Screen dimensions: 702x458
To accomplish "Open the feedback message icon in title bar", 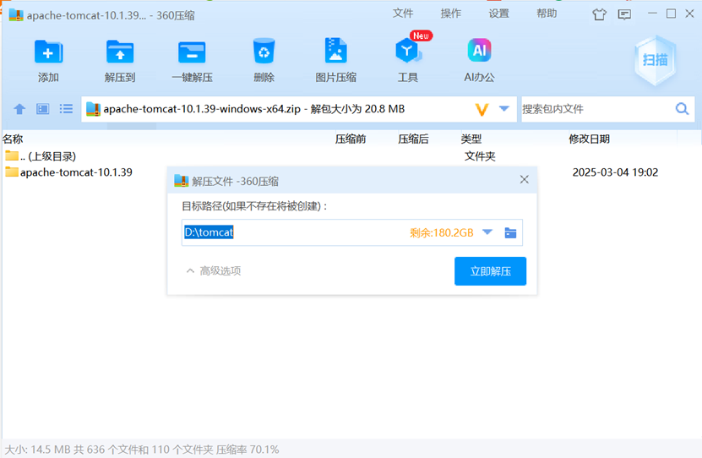I will tap(624, 14).
